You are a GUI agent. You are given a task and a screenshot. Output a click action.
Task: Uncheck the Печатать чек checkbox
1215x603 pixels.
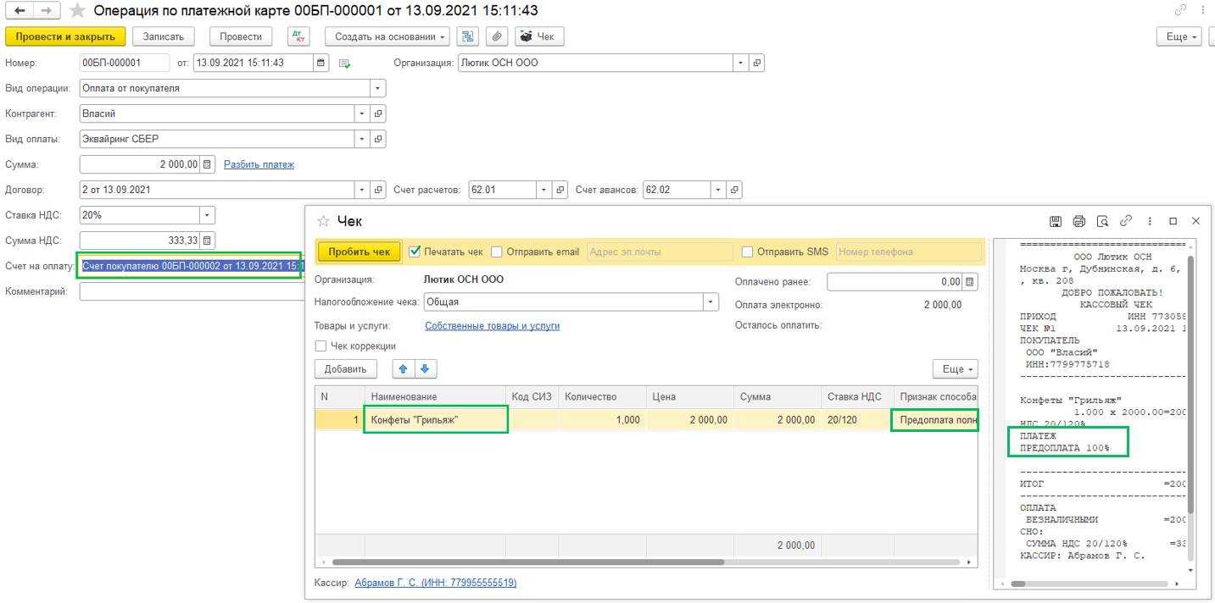click(415, 252)
